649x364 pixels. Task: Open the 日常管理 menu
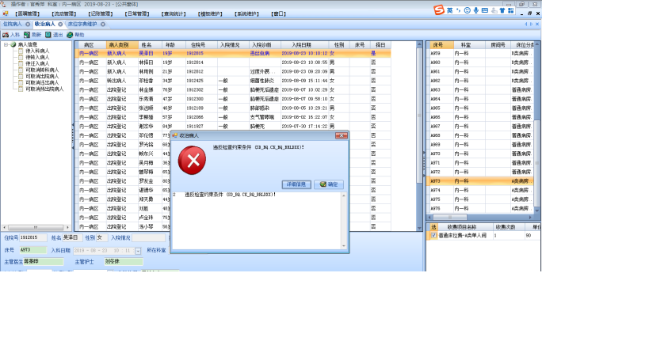pyautogui.click(x=137, y=14)
